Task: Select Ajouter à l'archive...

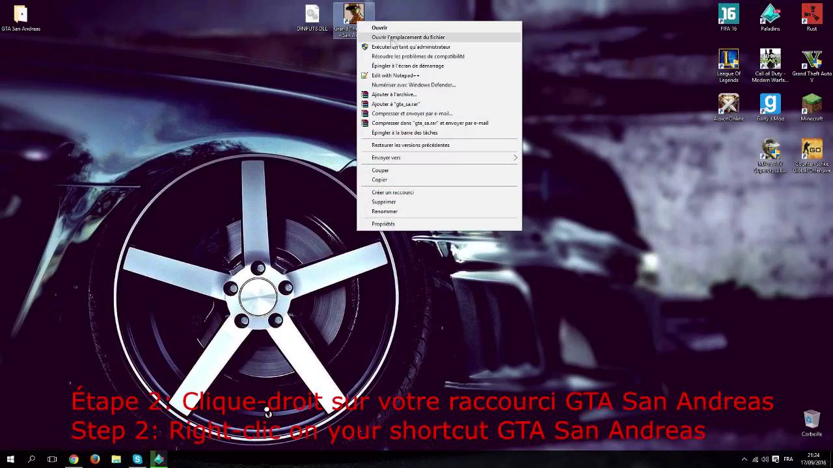Action: (439, 94)
